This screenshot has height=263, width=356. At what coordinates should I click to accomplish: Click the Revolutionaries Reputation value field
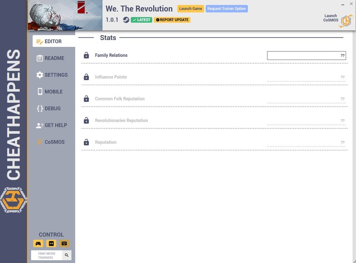pos(306,121)
